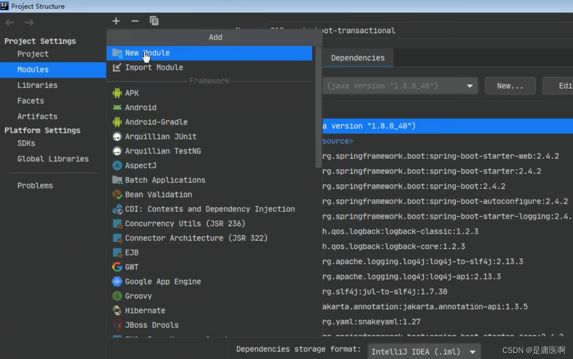Click the Copy module toolbar icon
Viewport: 573px width, 359px height.
pos(154,21)
